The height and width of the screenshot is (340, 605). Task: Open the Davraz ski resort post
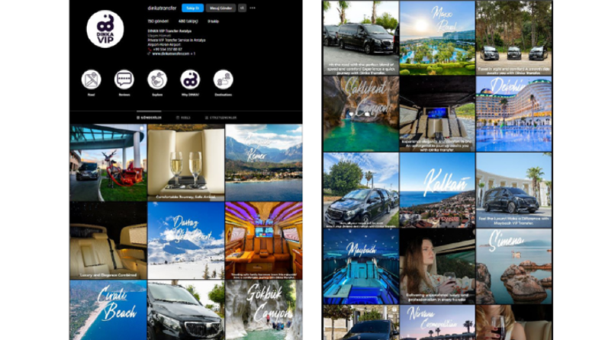point(186,241)
